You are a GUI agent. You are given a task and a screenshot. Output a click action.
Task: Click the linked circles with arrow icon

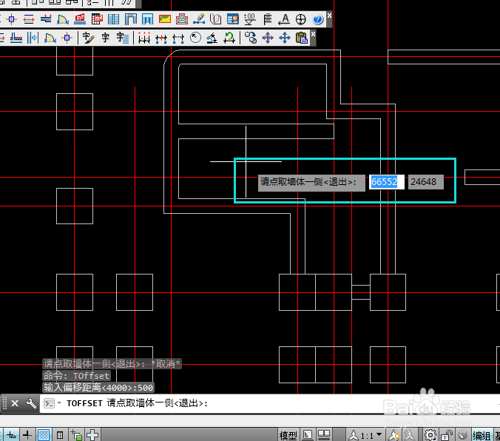coord(251,38)
